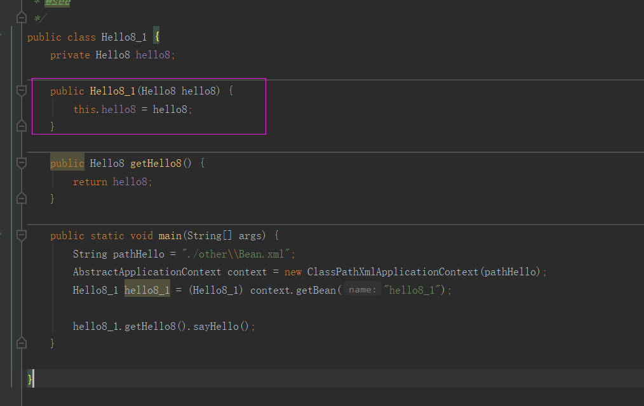Click Hello8_1 in the class declaration
This screenshot has height=406, width=644.
(124, 37)
